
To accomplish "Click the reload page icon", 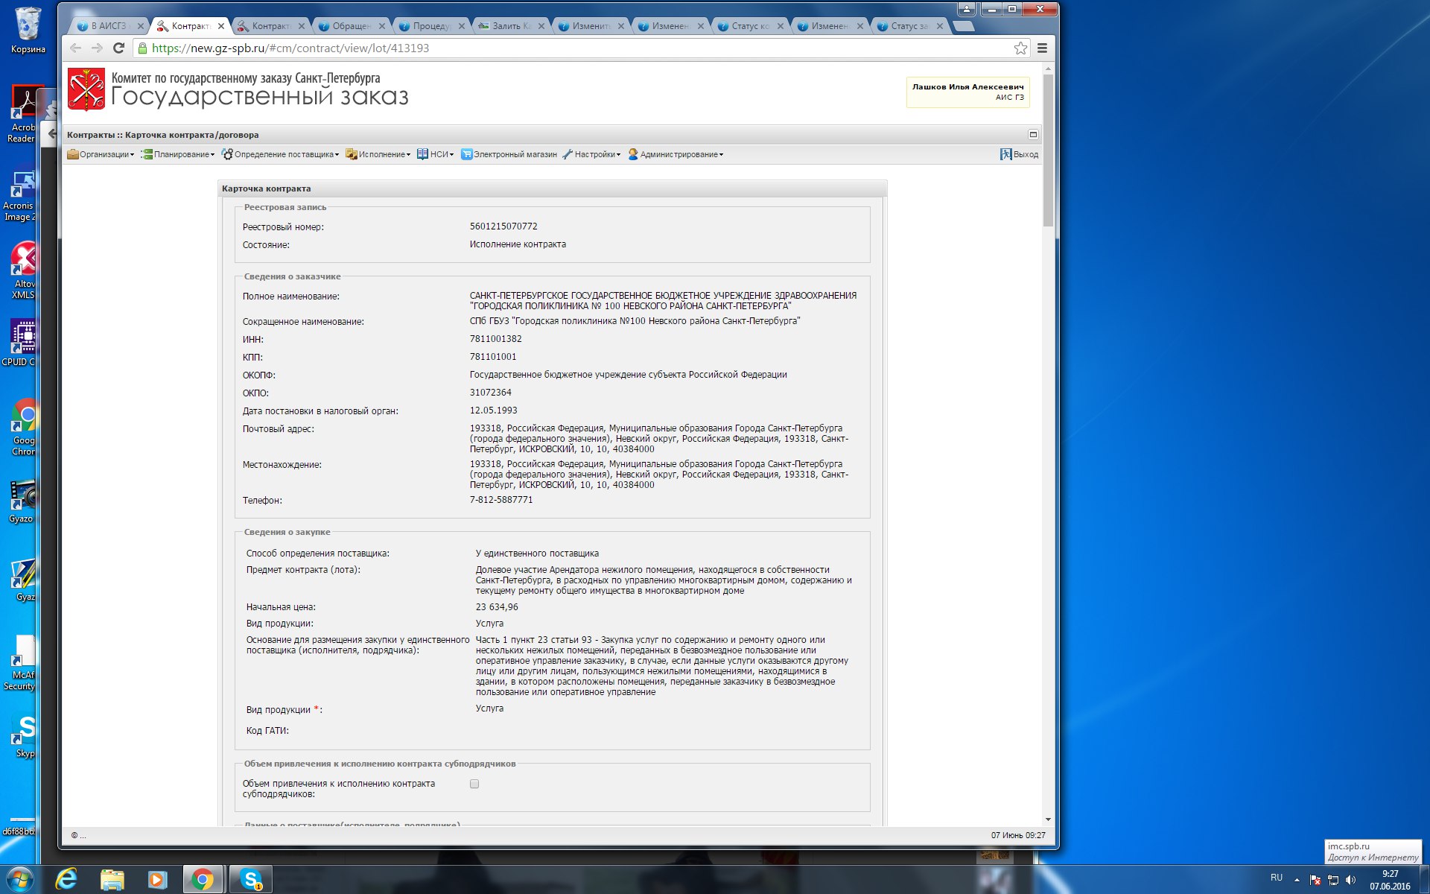I will (118, 48).
